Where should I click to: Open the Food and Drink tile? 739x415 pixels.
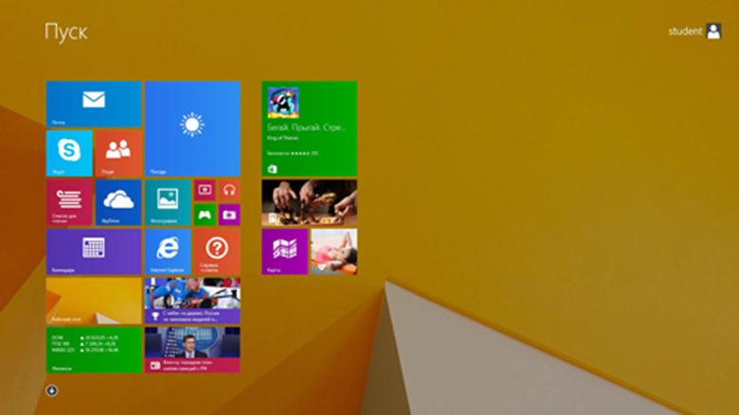[309, 202]
